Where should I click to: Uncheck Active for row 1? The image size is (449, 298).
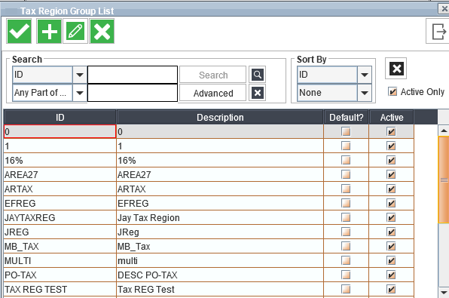click(391, 146)
